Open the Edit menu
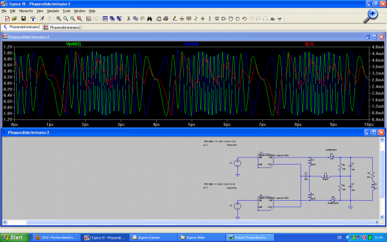Screen dimensions: 387x242 pos(13,11)
